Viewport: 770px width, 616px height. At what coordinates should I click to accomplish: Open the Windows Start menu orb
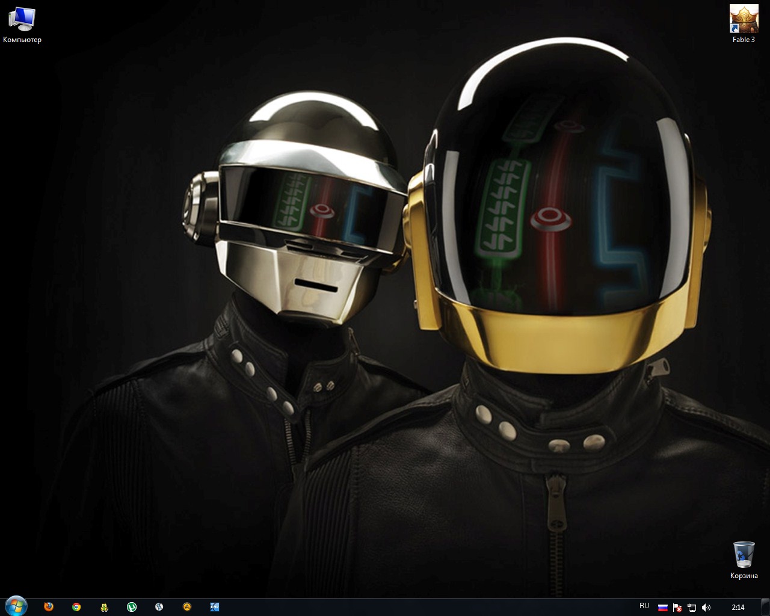click(x=16, y=606)
